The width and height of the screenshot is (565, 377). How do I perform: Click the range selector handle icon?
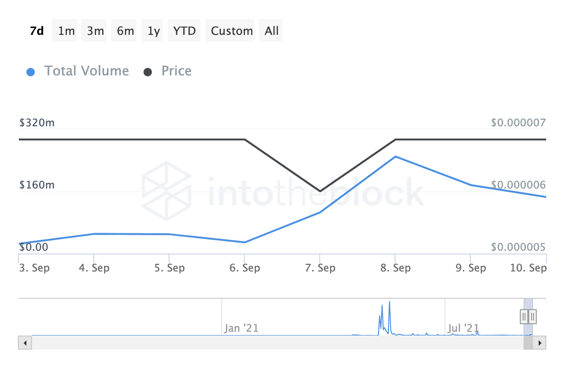tap(527, 317)
